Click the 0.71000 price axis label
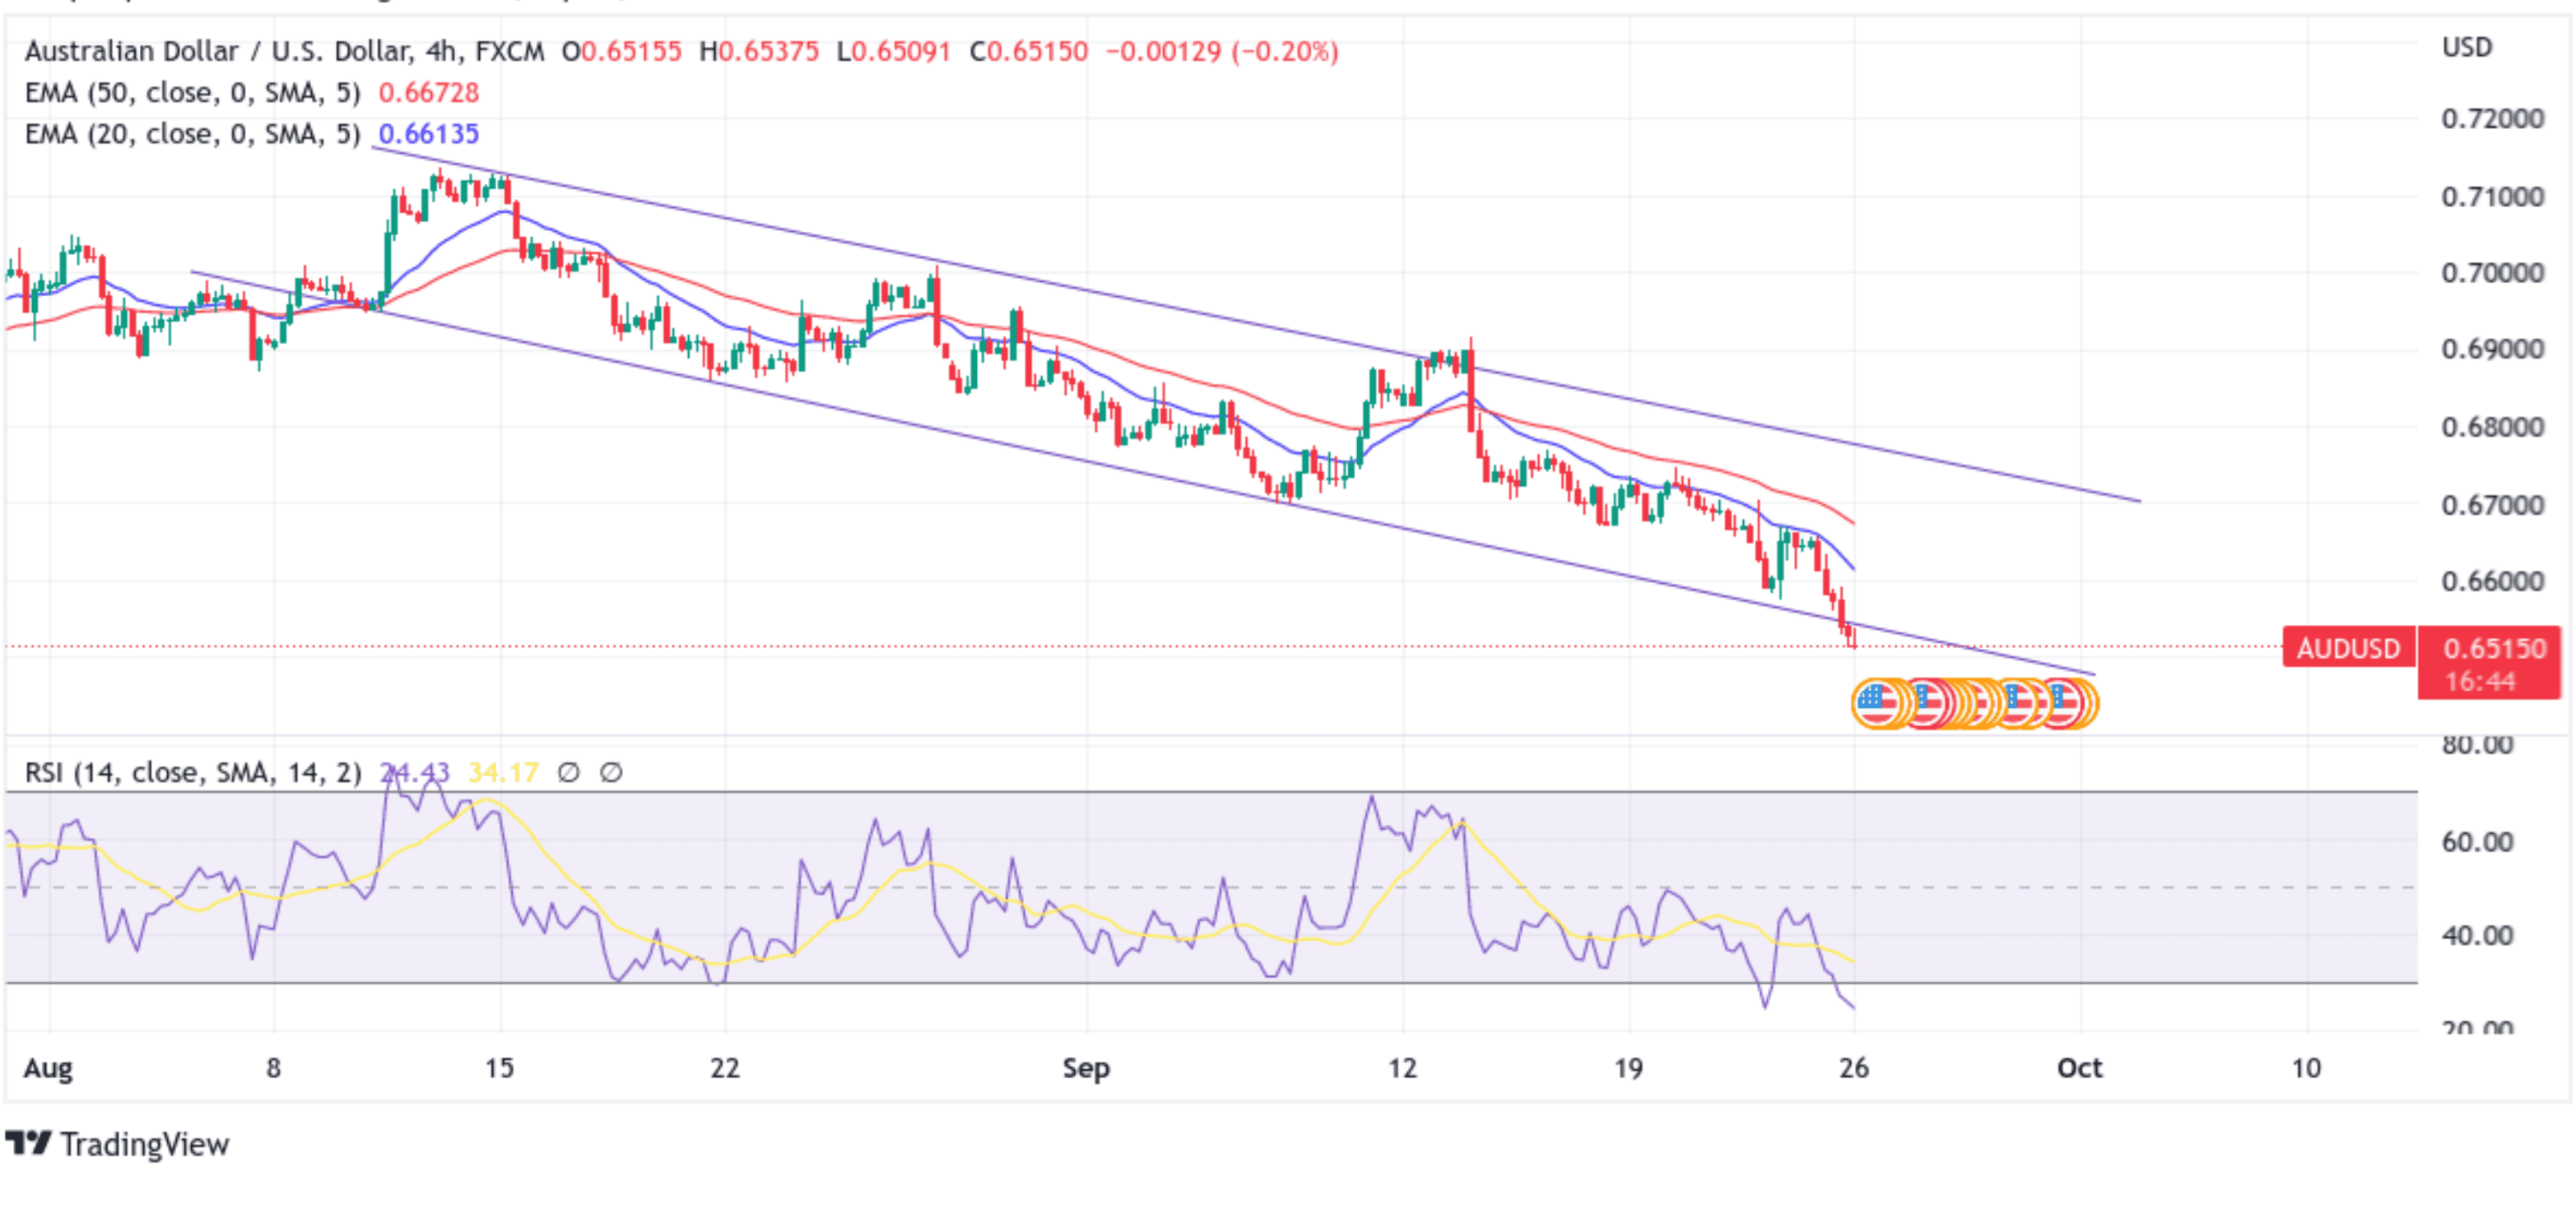This screenshot has height=1222, width=2576. tap(2492, 196)
